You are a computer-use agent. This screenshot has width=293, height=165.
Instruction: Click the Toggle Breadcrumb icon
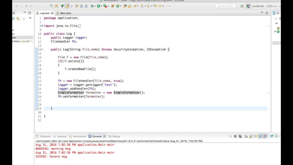click(62, 6)
